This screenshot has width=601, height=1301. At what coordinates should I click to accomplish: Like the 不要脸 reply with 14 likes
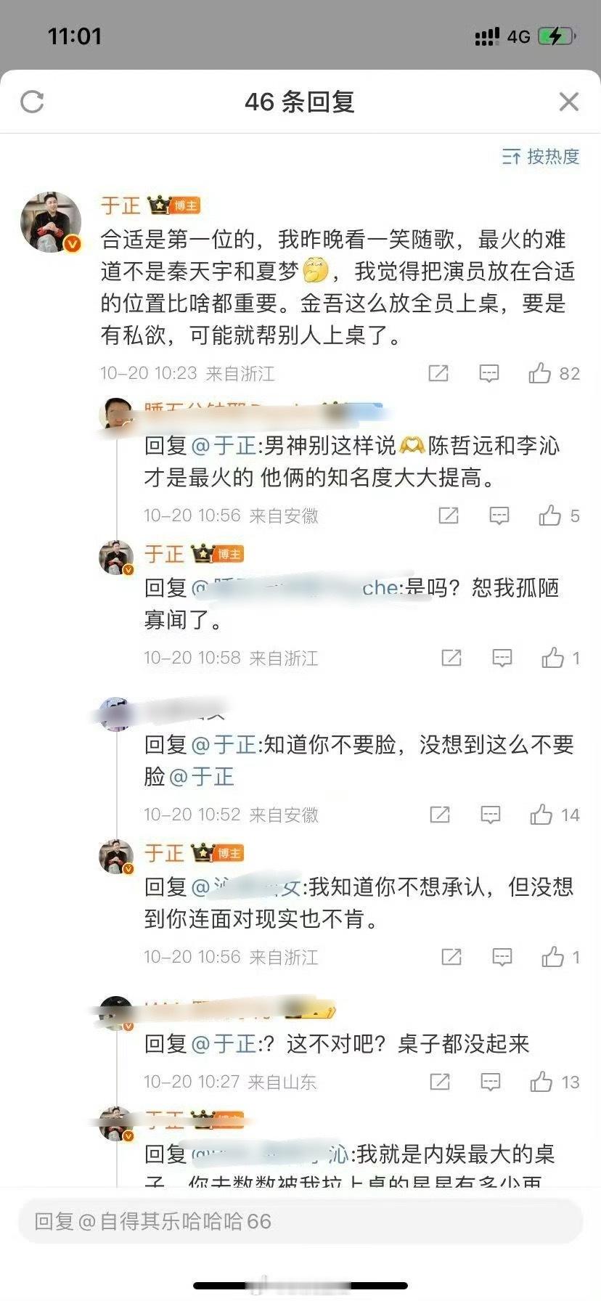click(x=555, y=815)
